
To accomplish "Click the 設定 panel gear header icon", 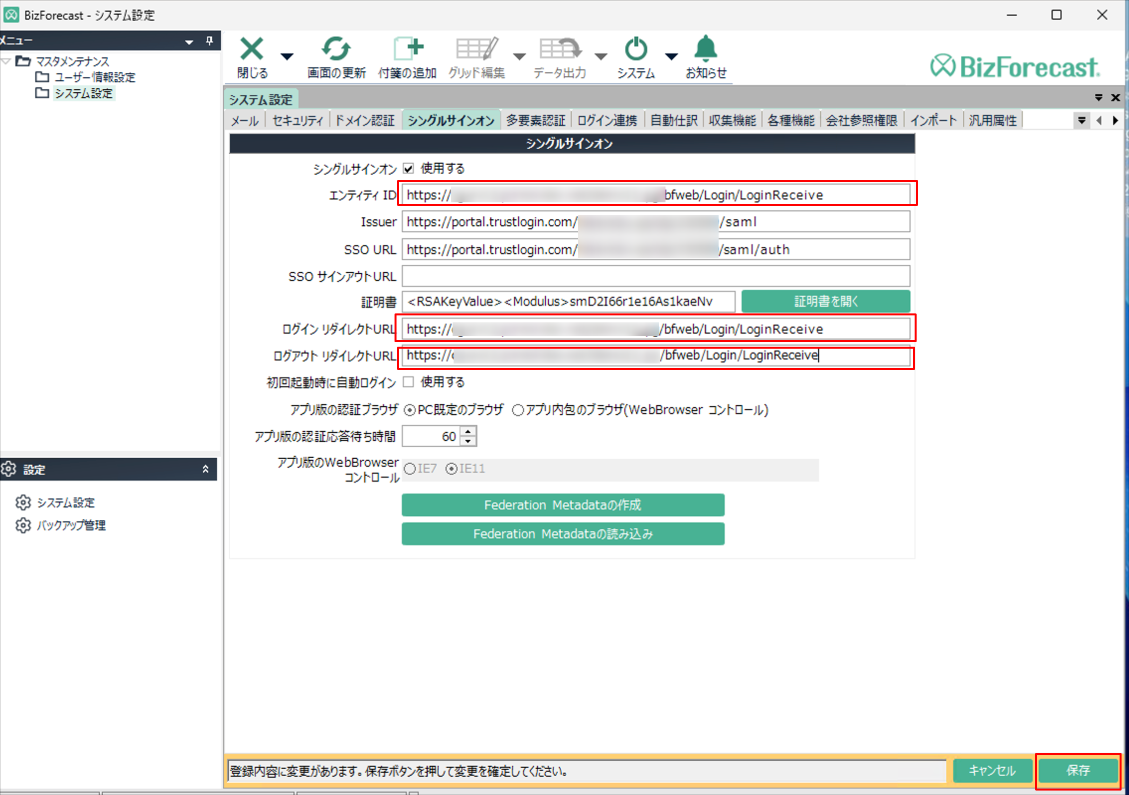I will pyautogui.click(x=9, y=469).
